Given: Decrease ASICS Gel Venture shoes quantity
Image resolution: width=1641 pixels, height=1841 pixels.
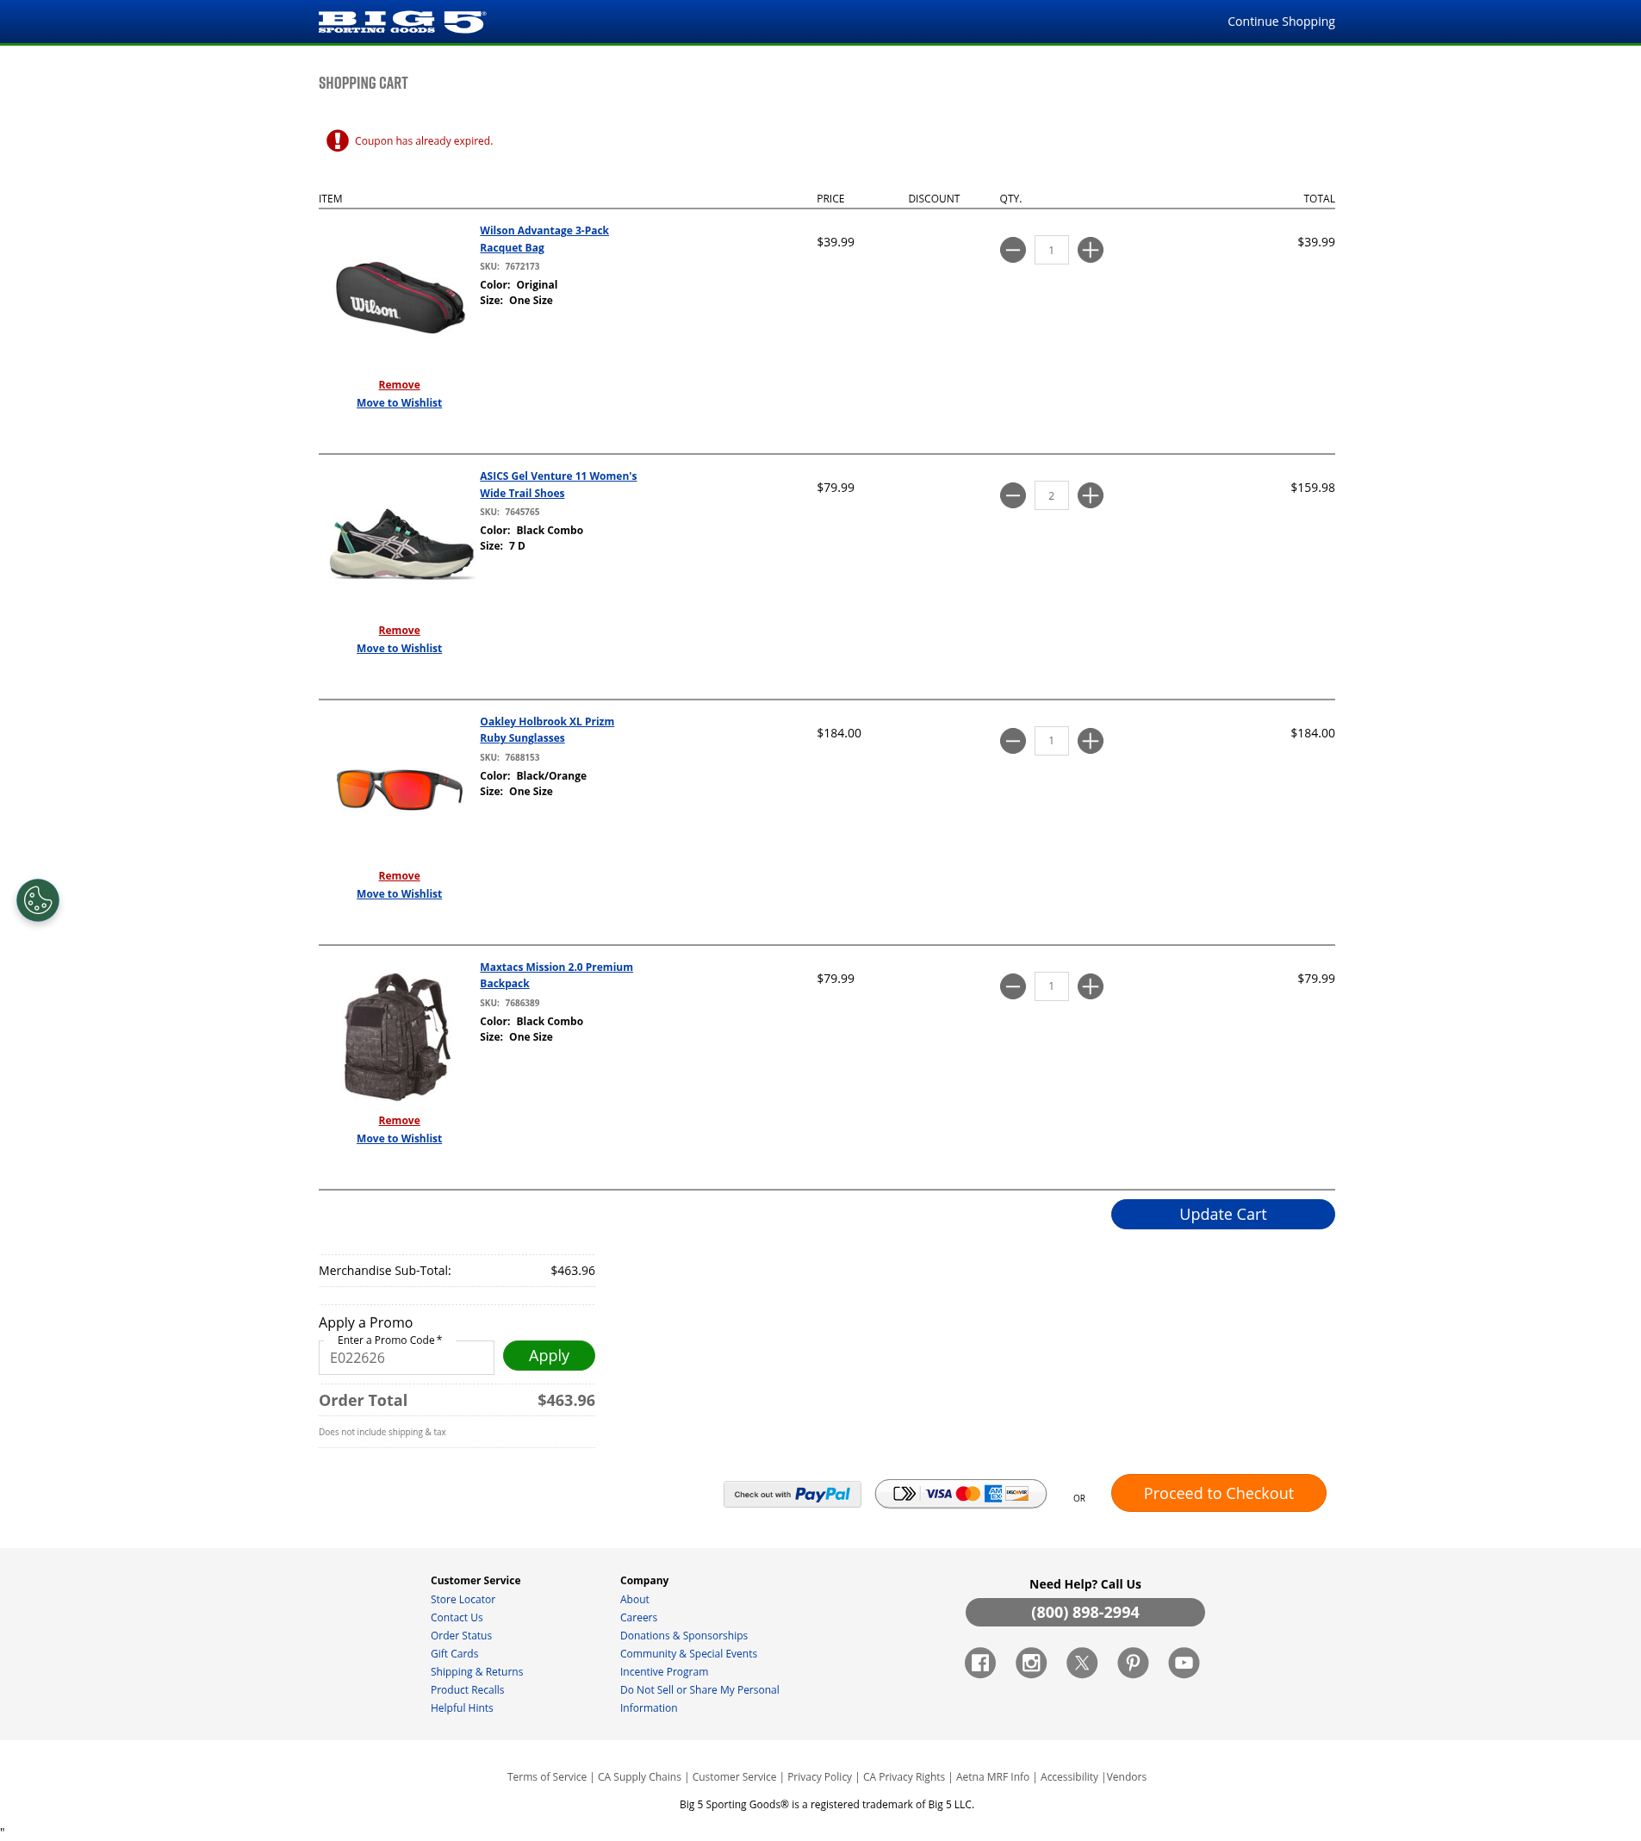Looking at the screenshot, I should (1012, 495).
